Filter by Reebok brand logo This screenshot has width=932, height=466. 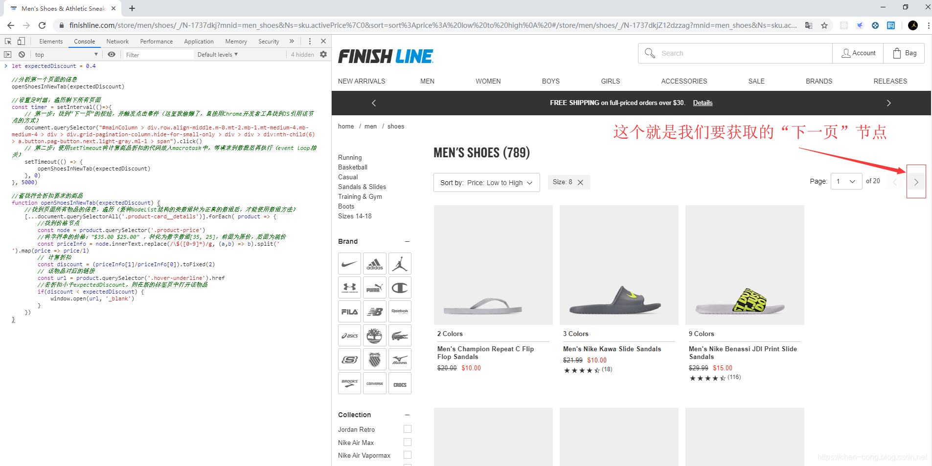[x=400, y=312]
